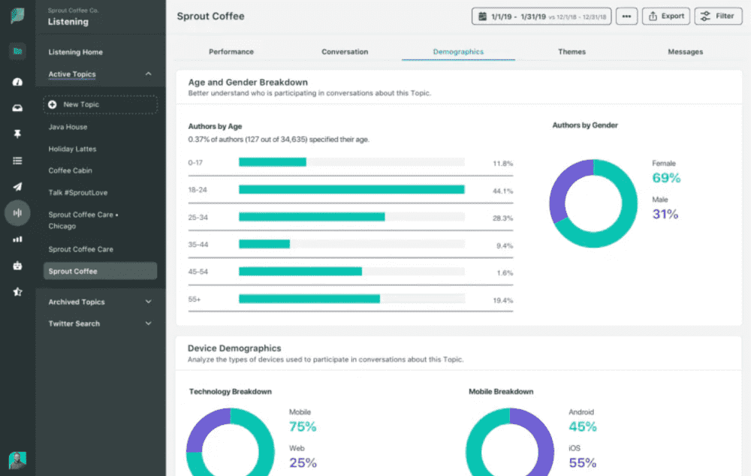
Task: Click the Sprout Coffee page title
Action: 210,17
